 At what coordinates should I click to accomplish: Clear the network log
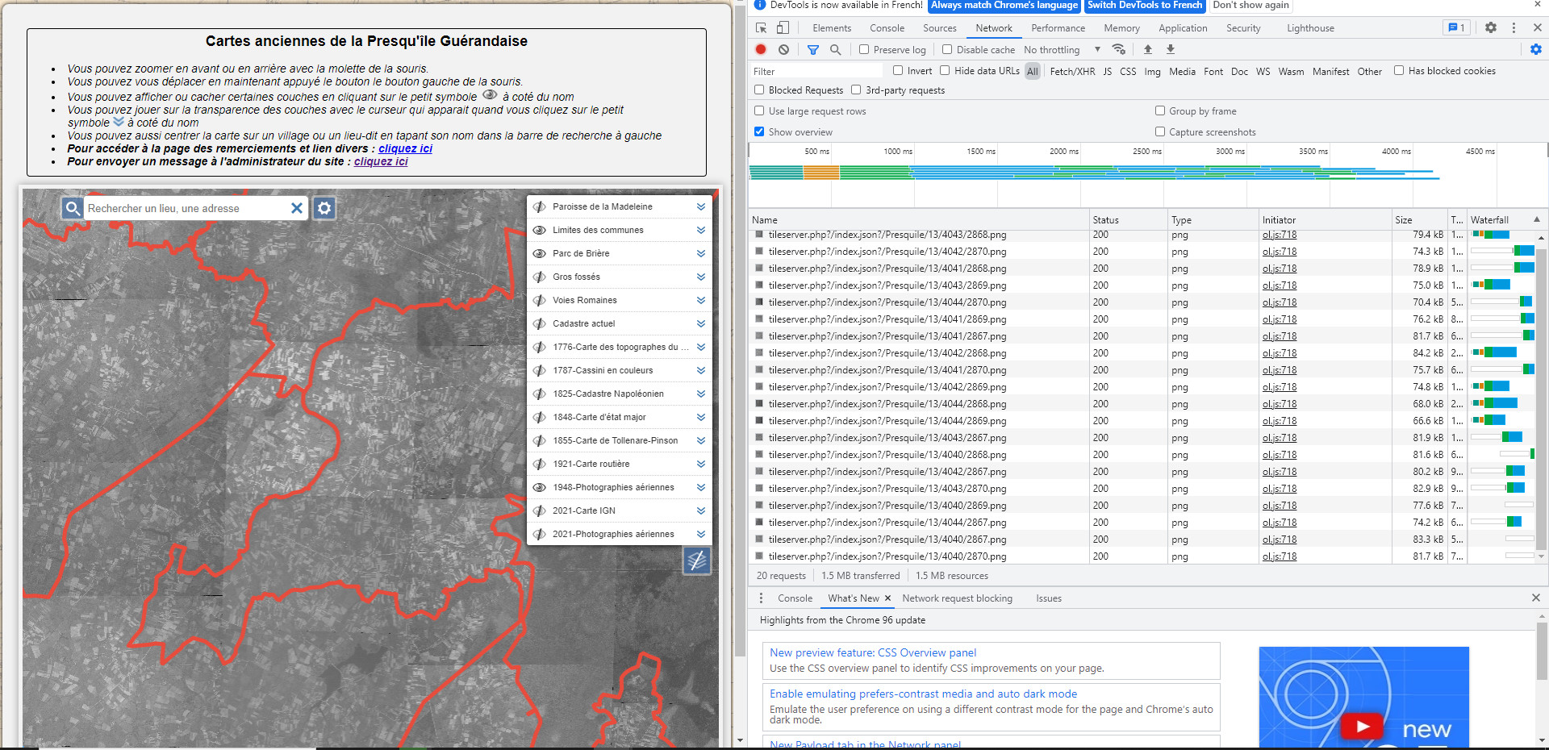pyautogui.click(x=783, y=49)
